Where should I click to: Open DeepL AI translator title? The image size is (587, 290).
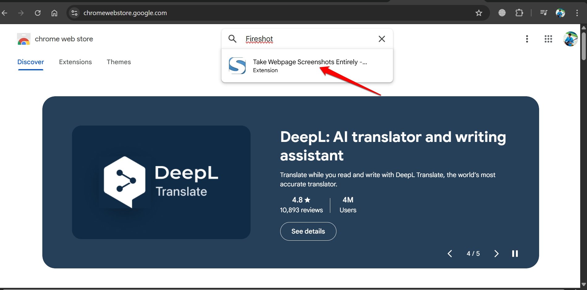pyautogui.click(x=393, y=146)
